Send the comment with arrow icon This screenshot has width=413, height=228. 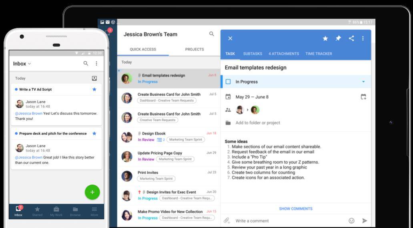tap(365, 221)
